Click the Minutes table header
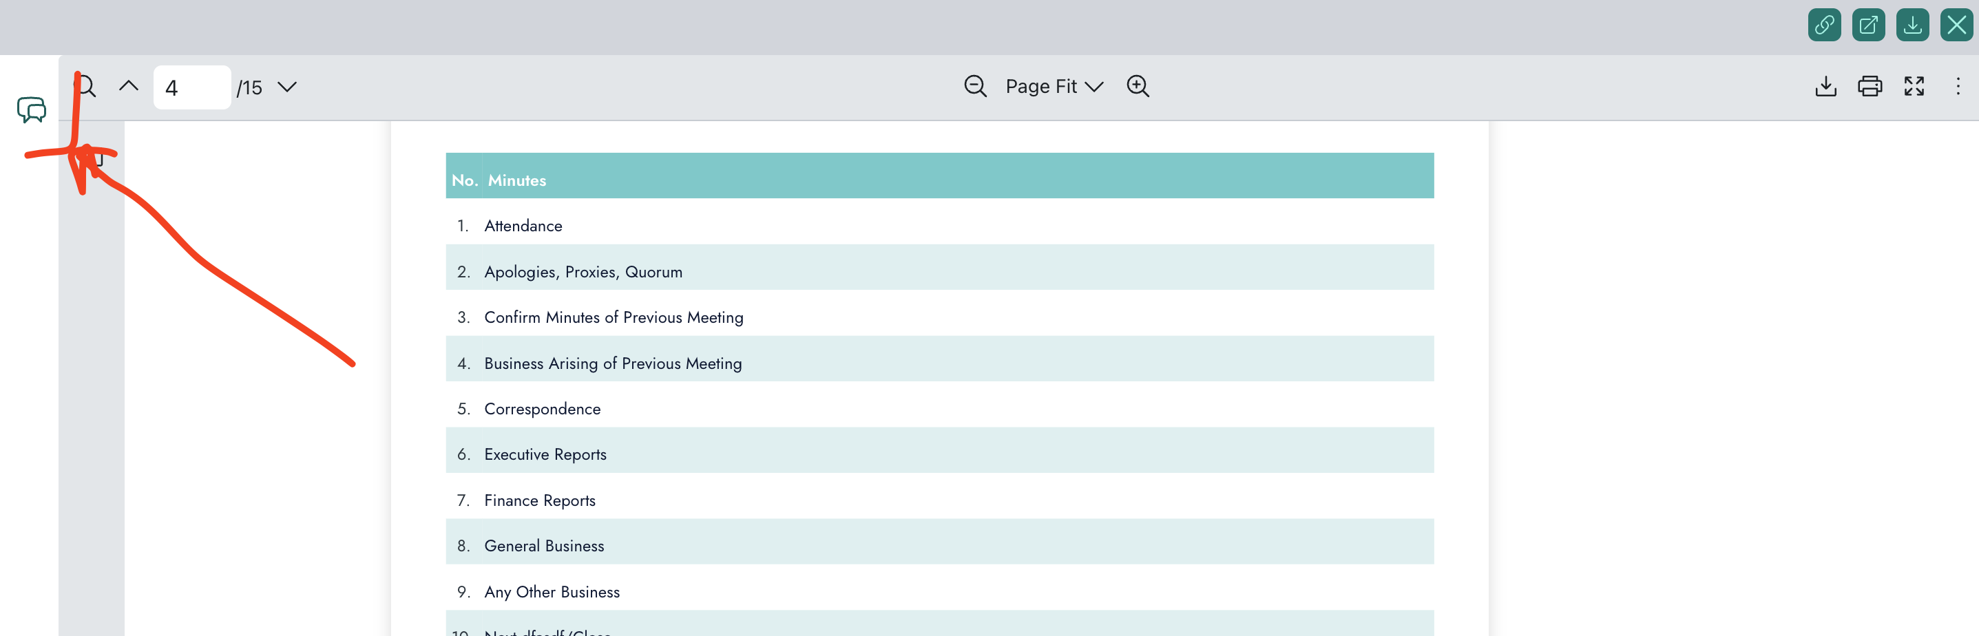Image resolution: width=1979 pixels, height=636 pixels. (517, 180)
